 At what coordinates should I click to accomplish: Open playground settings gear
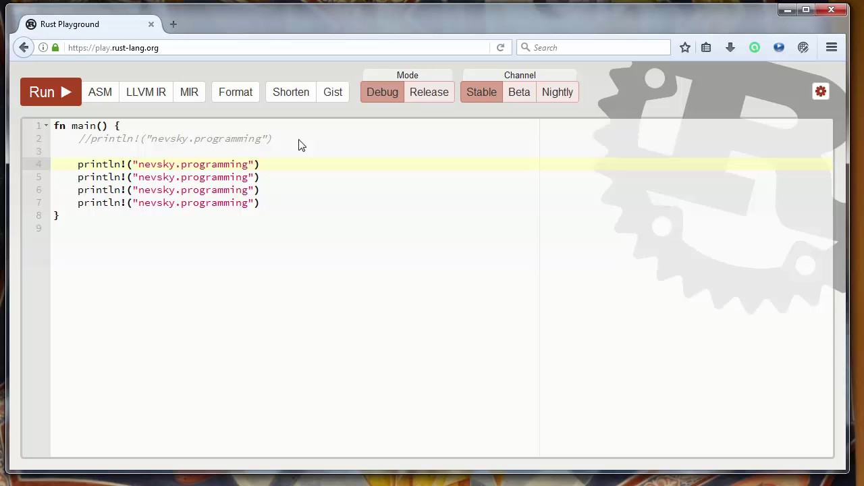pos(821,92)
